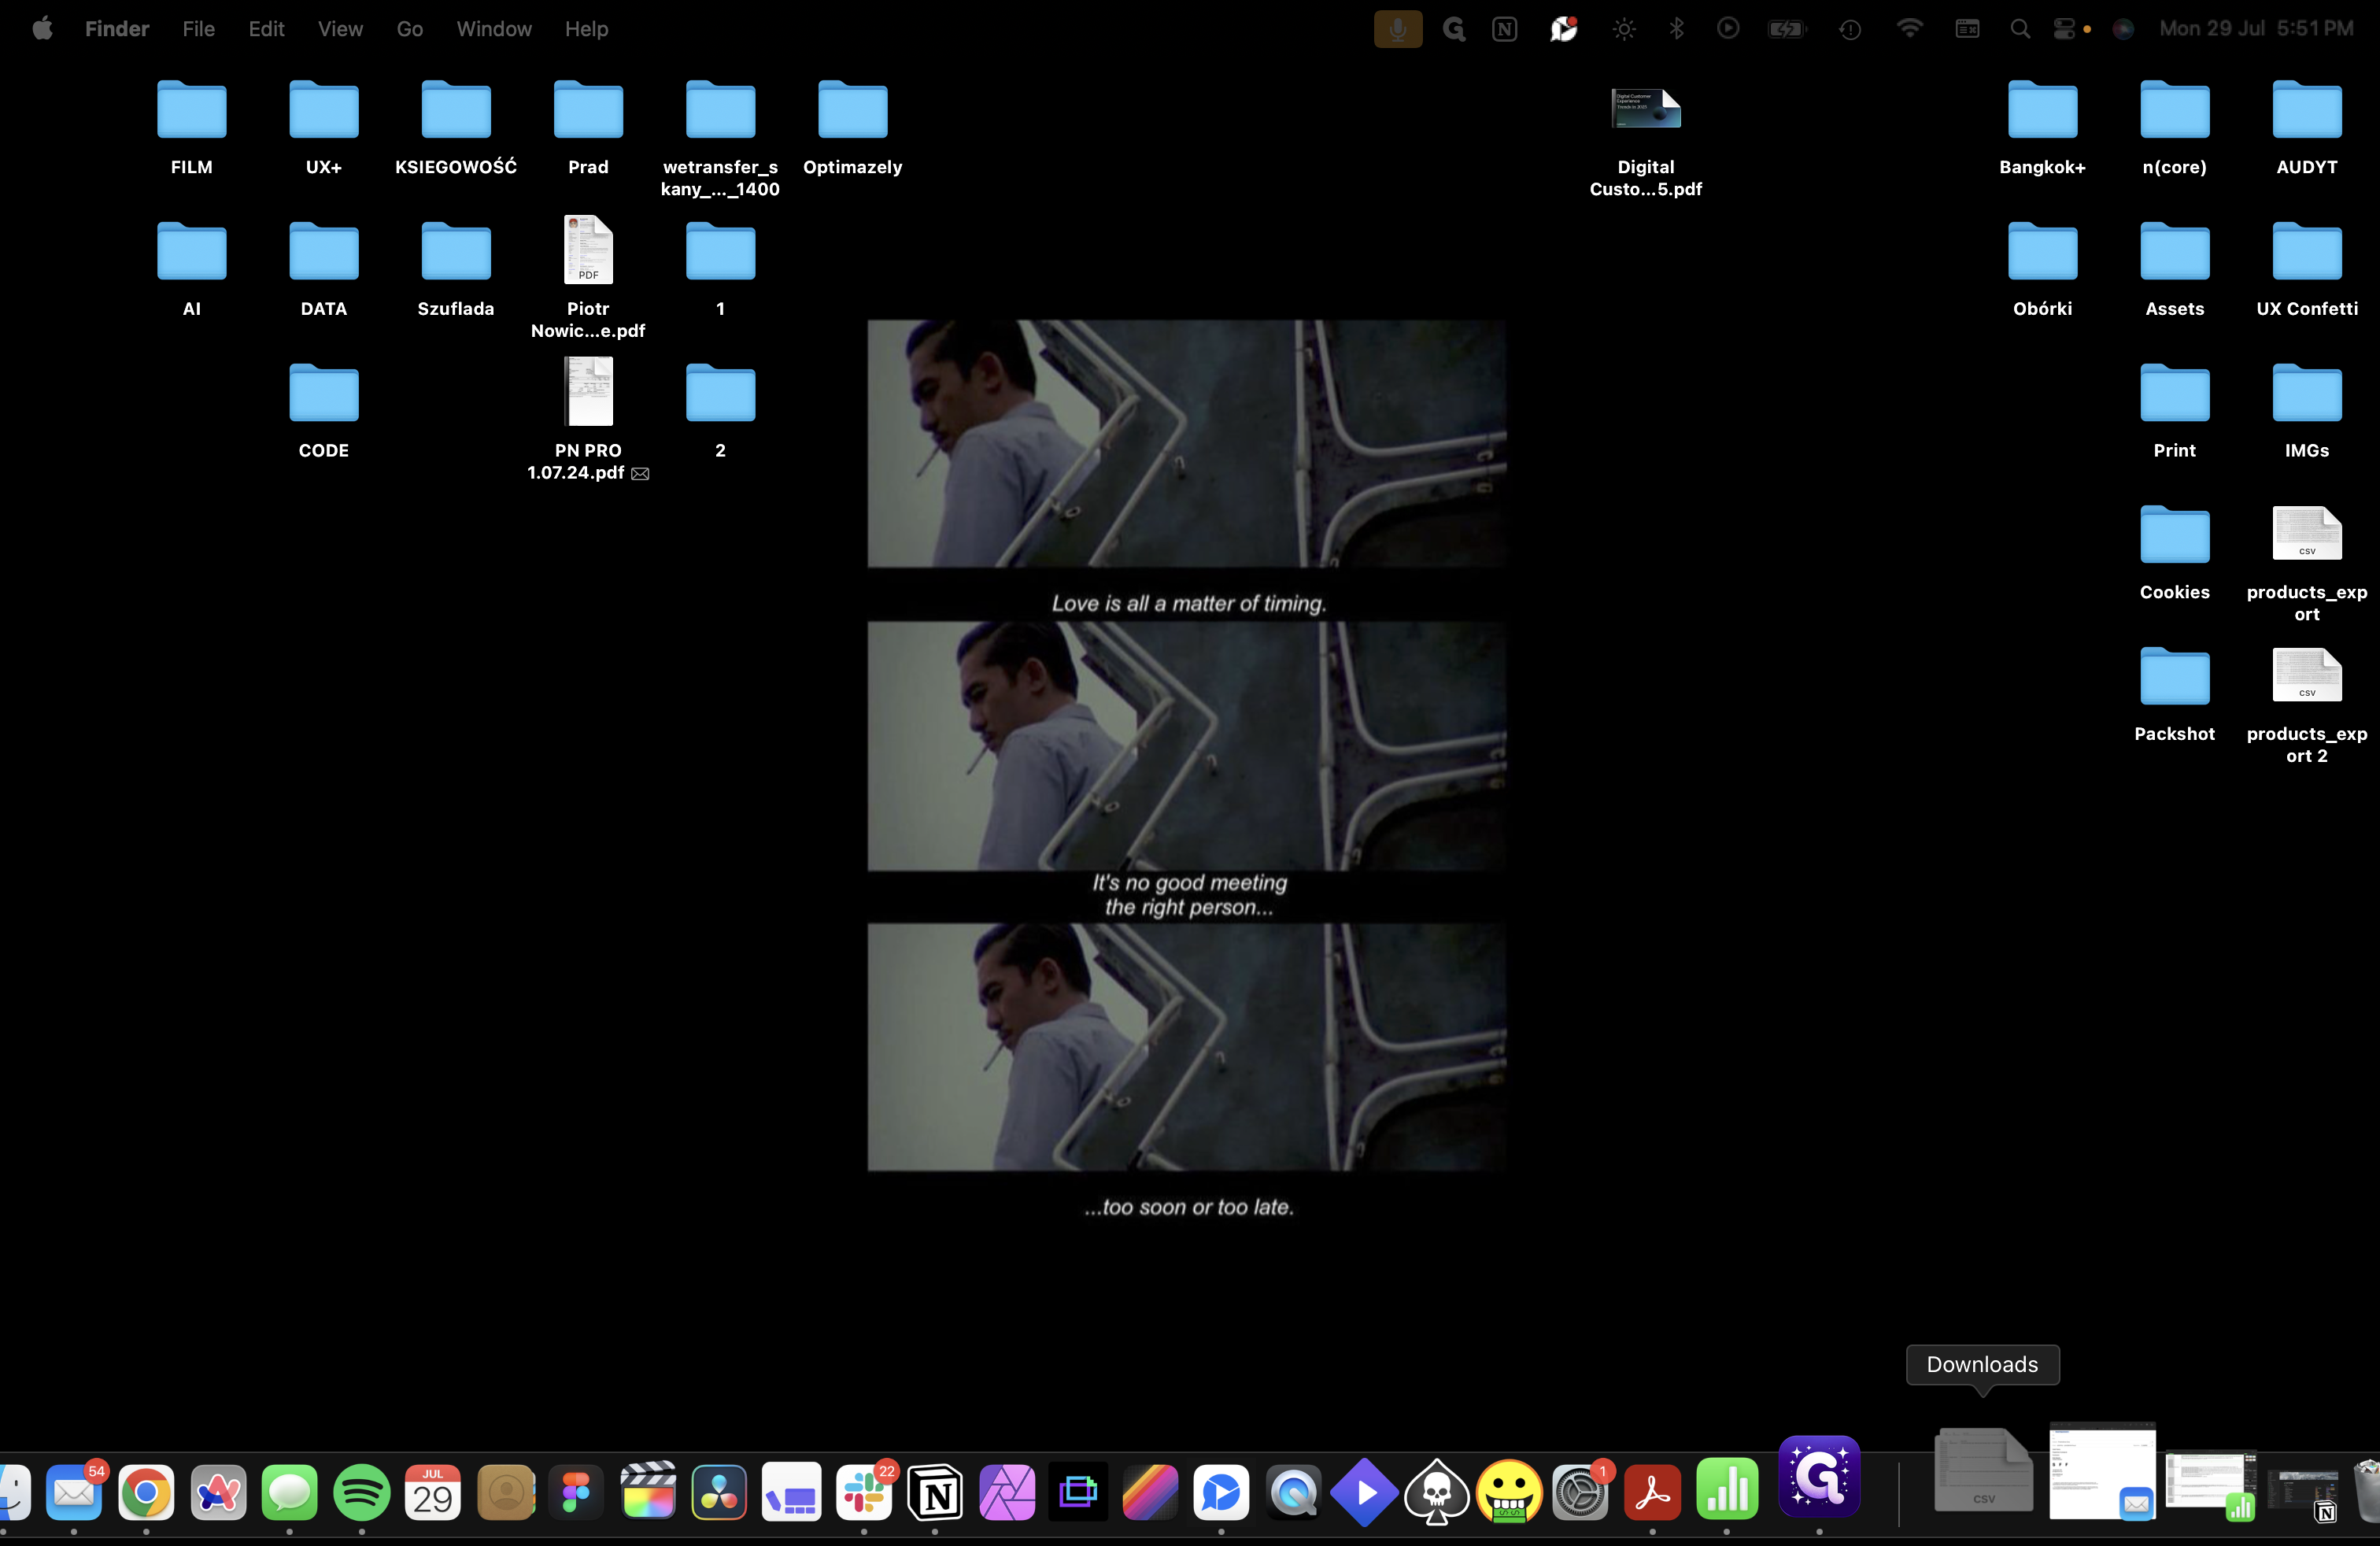
Task: Open the Bluetooth menu bar icon
Action: (1677, 29)
